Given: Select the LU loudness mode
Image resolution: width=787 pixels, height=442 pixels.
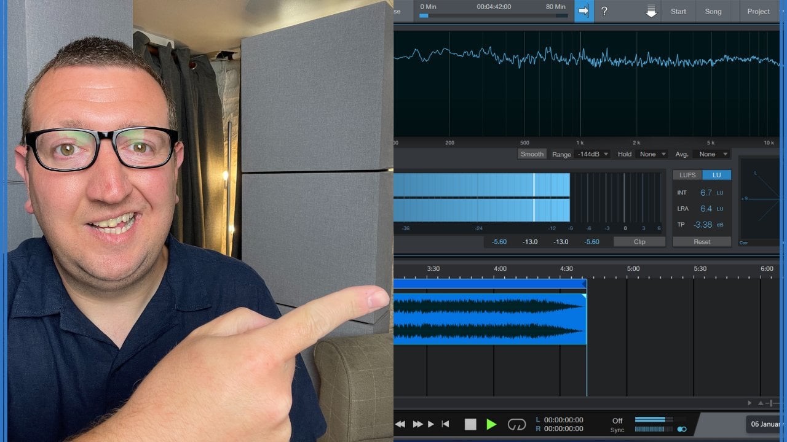Looking at the screenshot, I should pos(717,175).
